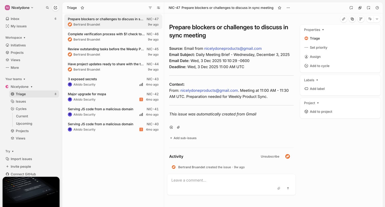Collapse the Workspace sidebar section
385x207 pixels.
point(15,38)
